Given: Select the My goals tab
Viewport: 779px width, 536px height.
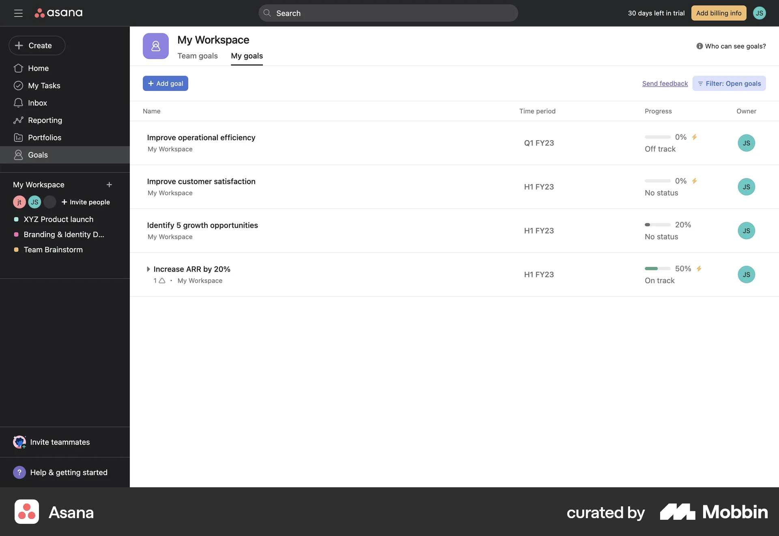Looking at the screenshot, I should click(x=247, y=56).
